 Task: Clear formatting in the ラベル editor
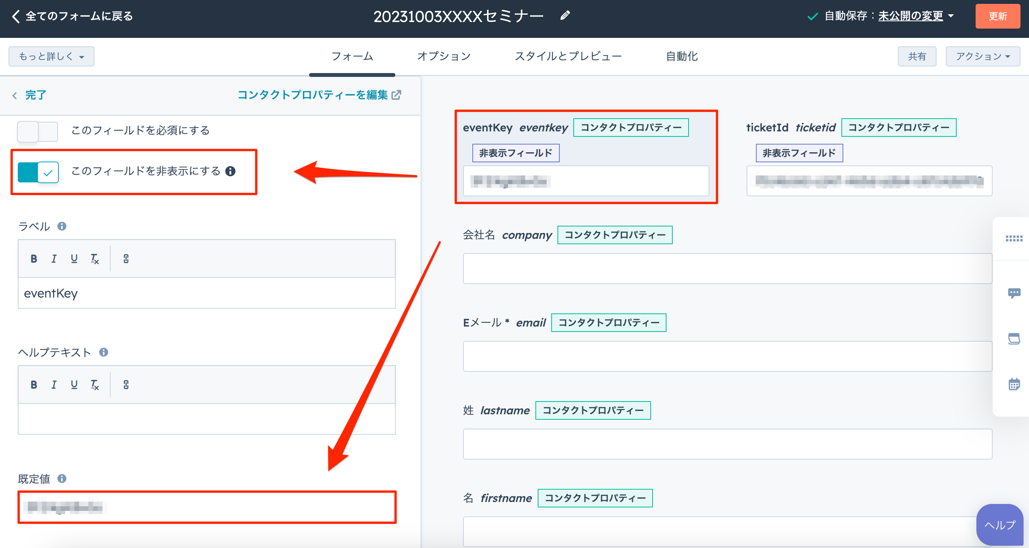pos(95,259)
